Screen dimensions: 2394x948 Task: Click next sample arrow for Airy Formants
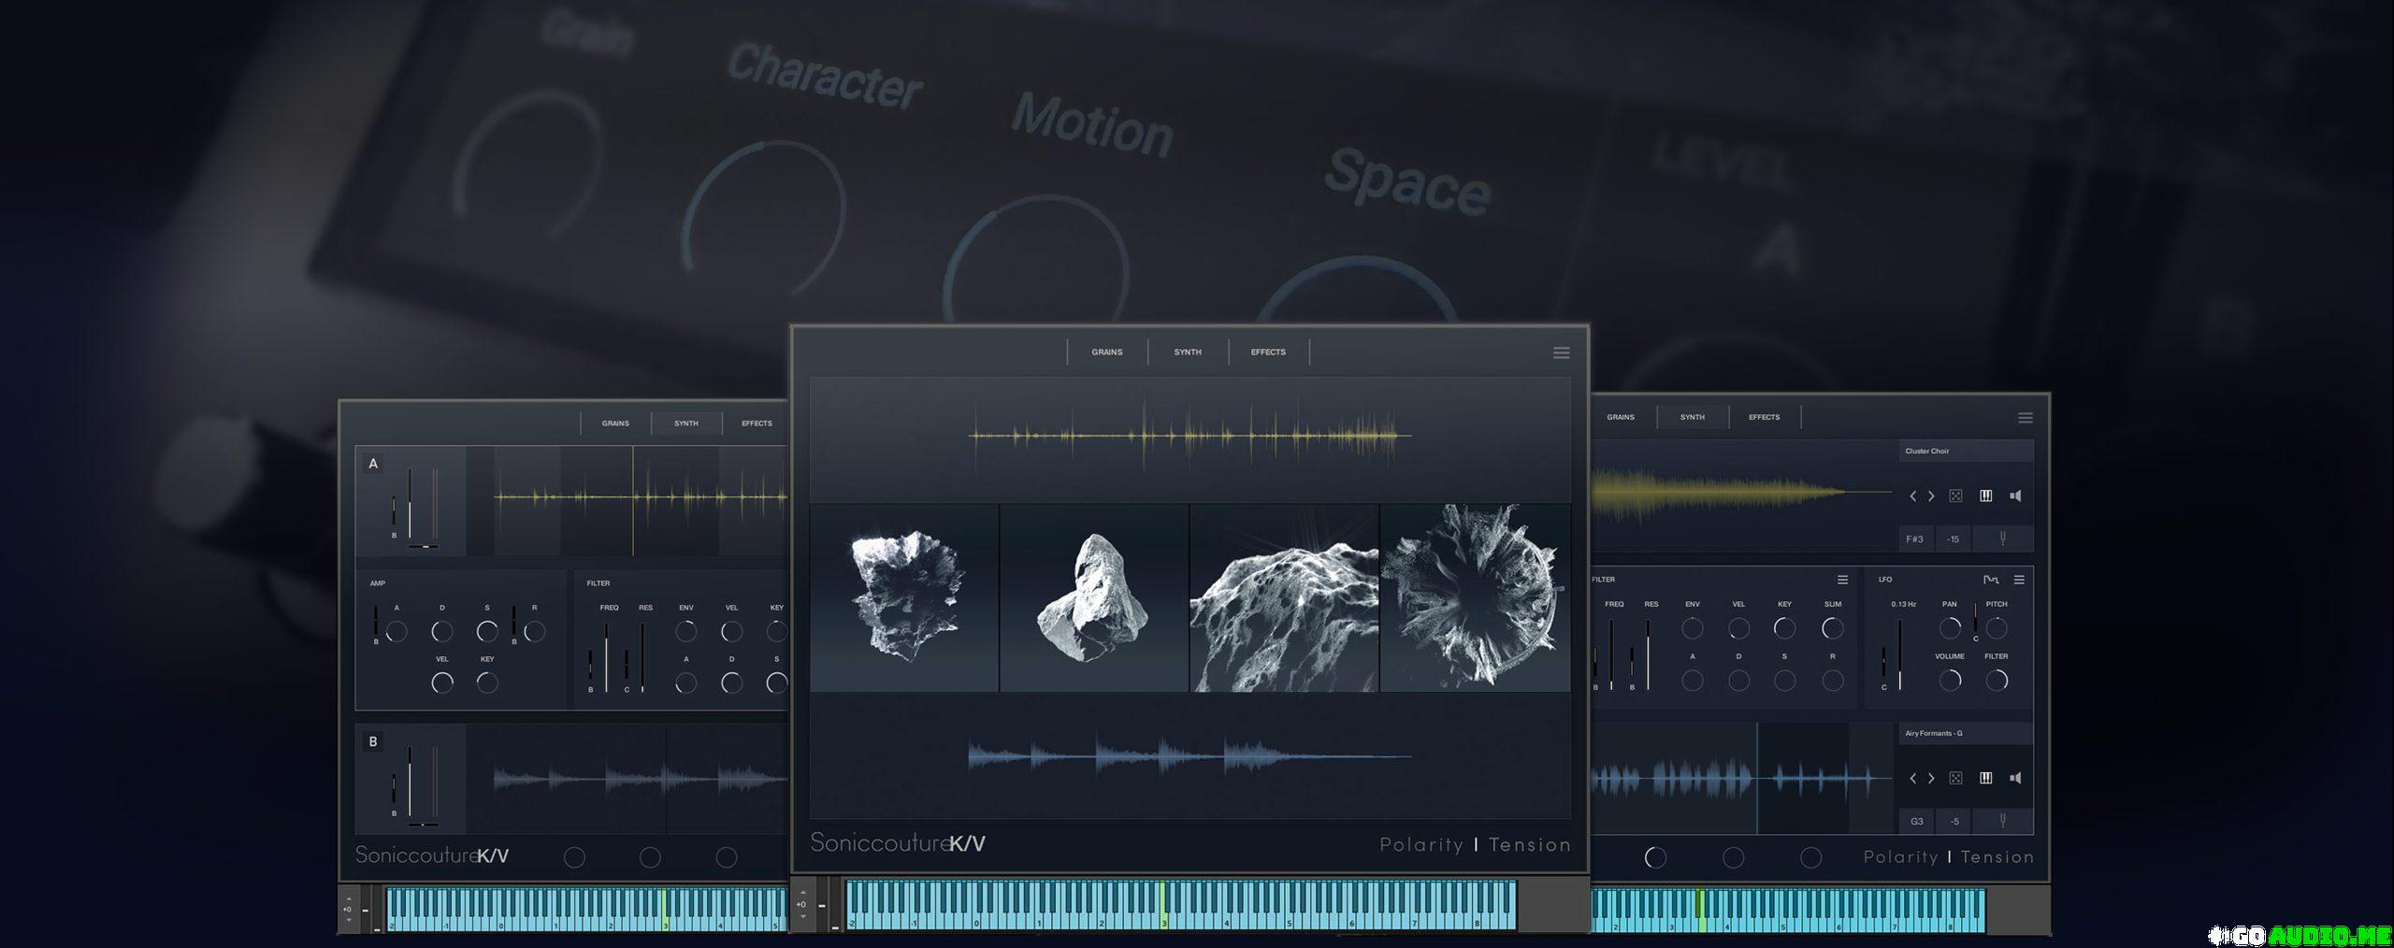click(x=1931, y=778)
